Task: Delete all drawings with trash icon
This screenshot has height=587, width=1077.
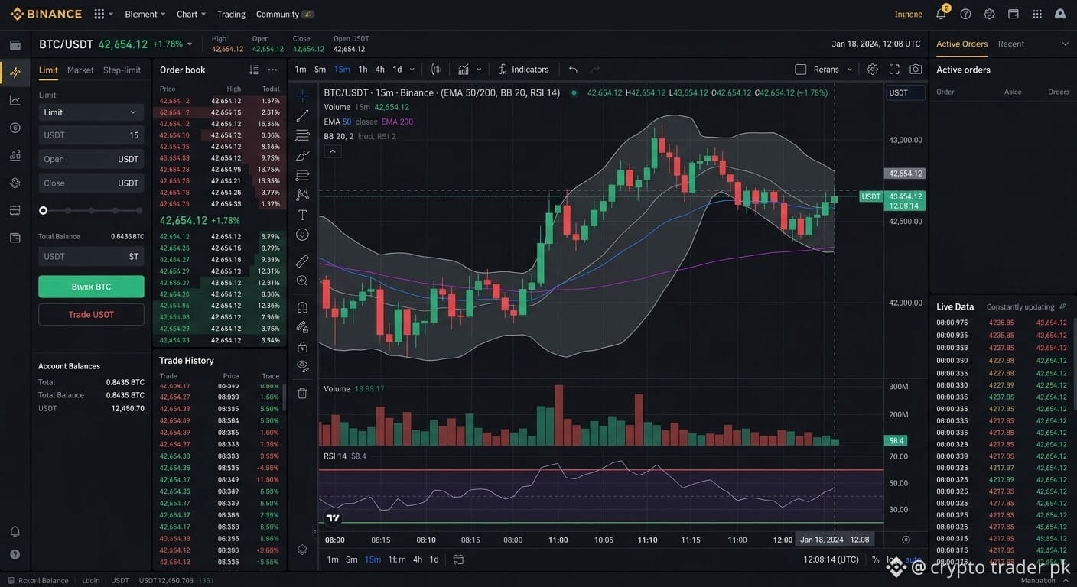Action: (x=302, y=393)
